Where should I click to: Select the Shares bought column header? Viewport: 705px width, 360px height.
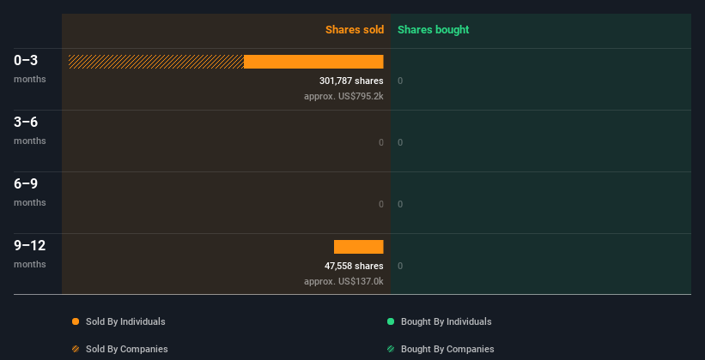point(433,30)
